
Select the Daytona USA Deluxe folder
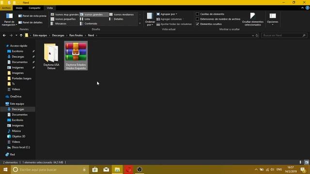click(51, 56)
